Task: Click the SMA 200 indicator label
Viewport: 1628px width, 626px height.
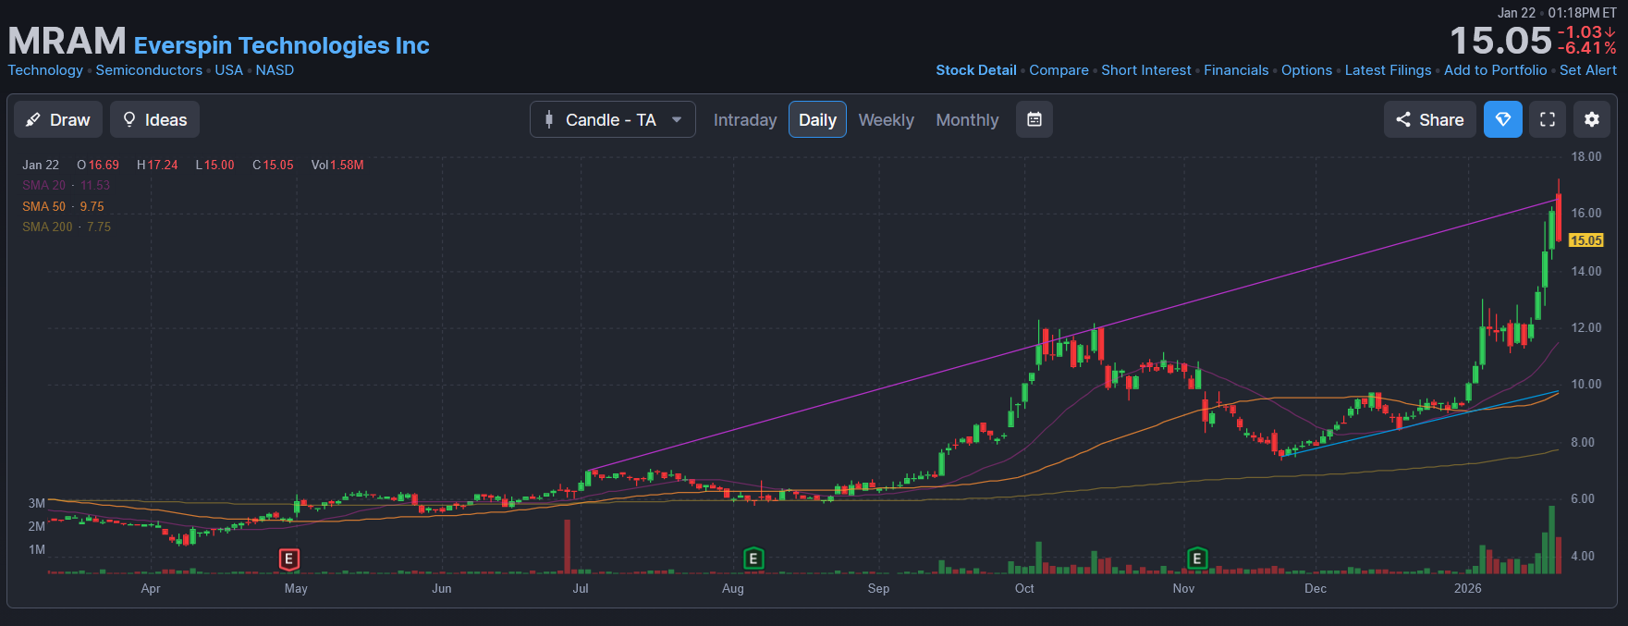Action: tap(47, 227)
